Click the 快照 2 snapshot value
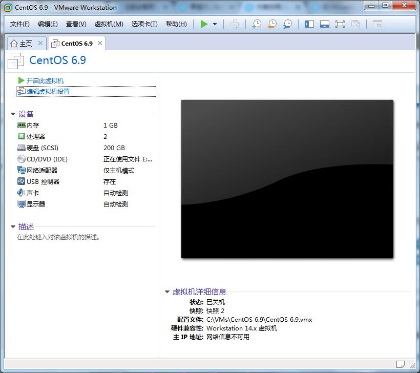 [x=215, y=311]
